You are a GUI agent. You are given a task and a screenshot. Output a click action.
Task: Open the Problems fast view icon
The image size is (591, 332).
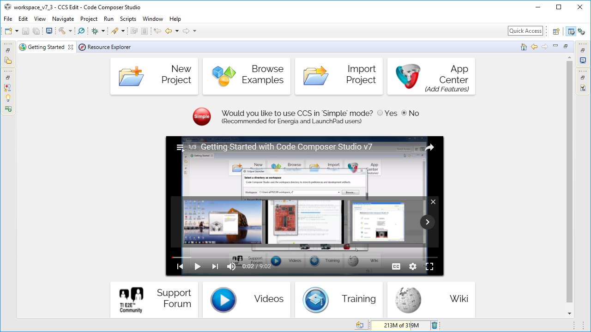point(8,88)
